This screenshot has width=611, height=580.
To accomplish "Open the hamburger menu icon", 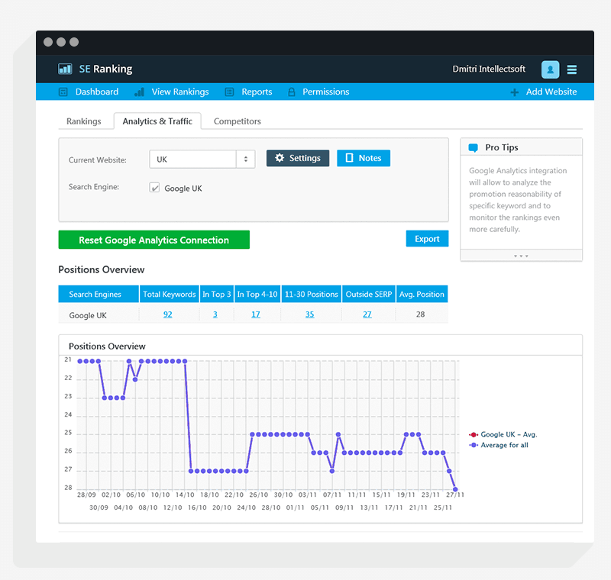I will tap(571, 69).
